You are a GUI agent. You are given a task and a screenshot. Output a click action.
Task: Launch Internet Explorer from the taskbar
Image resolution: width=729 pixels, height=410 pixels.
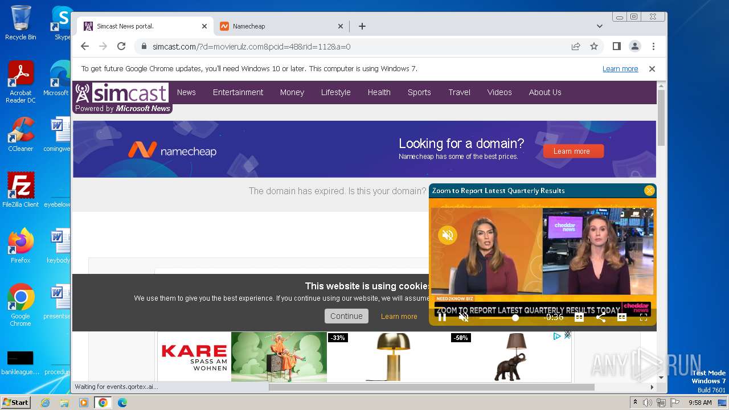(46, 403)
